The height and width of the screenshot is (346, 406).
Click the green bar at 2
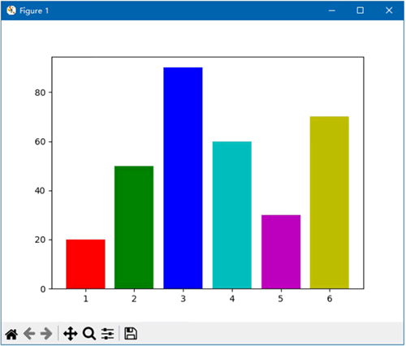(134, 227)
